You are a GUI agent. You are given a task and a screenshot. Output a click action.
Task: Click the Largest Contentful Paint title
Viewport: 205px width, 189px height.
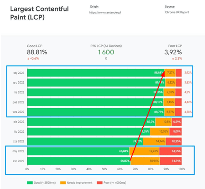[39, 13]
